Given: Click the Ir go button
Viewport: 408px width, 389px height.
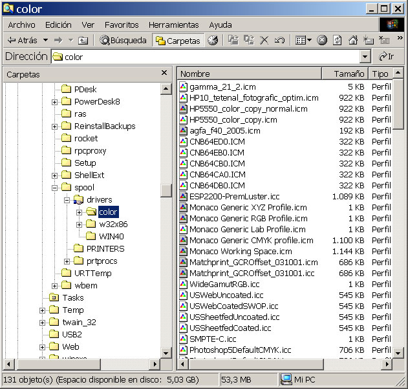Looking at the screenshot, I should [x=387, y=57].
